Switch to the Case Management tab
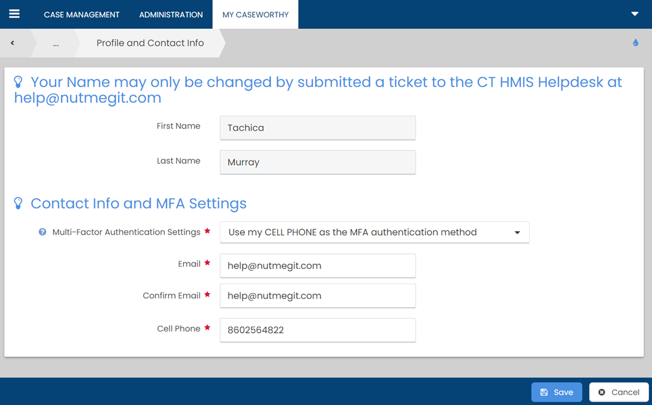The width and height of the screenshot is (652, 405). click(x=82, y=15)
